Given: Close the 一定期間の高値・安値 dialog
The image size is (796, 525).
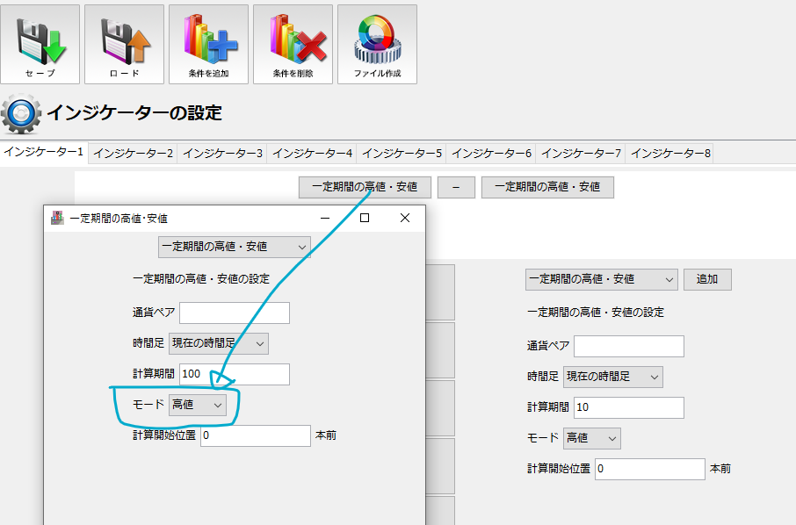Looking at the screenshot, I should pyautogui.click(x=405, y=218).
